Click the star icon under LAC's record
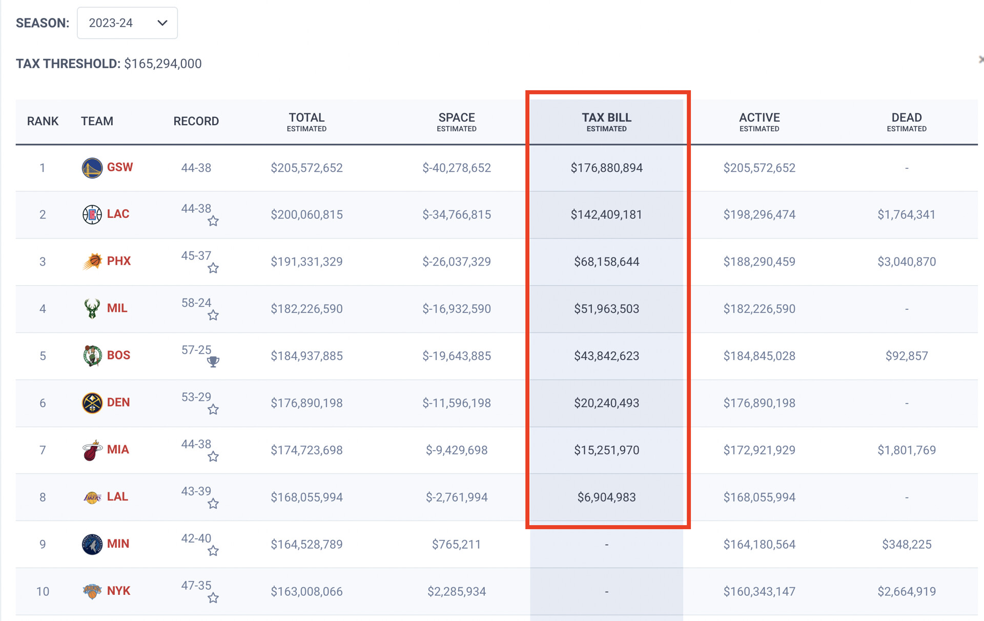 [x=213, y=221]
